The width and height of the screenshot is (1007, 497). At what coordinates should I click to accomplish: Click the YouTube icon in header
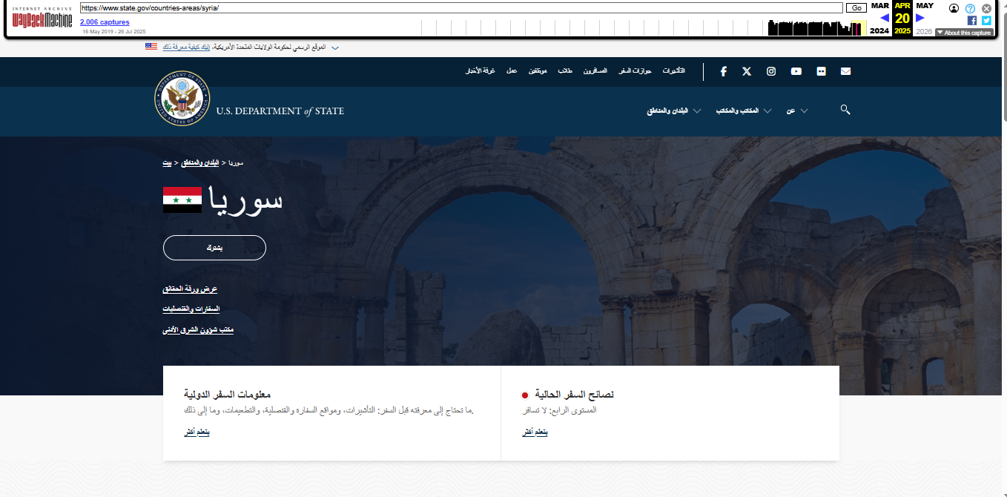[796, 71]
